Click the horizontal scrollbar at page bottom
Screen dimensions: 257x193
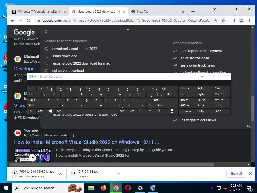click(x=113, y=164)
